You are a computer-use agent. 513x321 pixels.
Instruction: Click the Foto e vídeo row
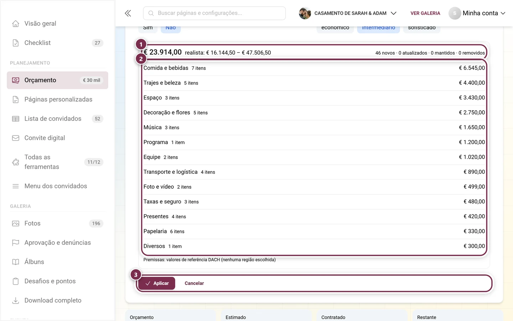point(314,187)
